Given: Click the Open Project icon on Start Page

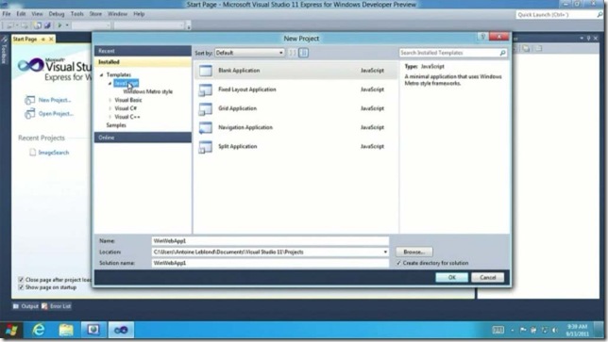Looking at the screenshot, I should 29,114.
